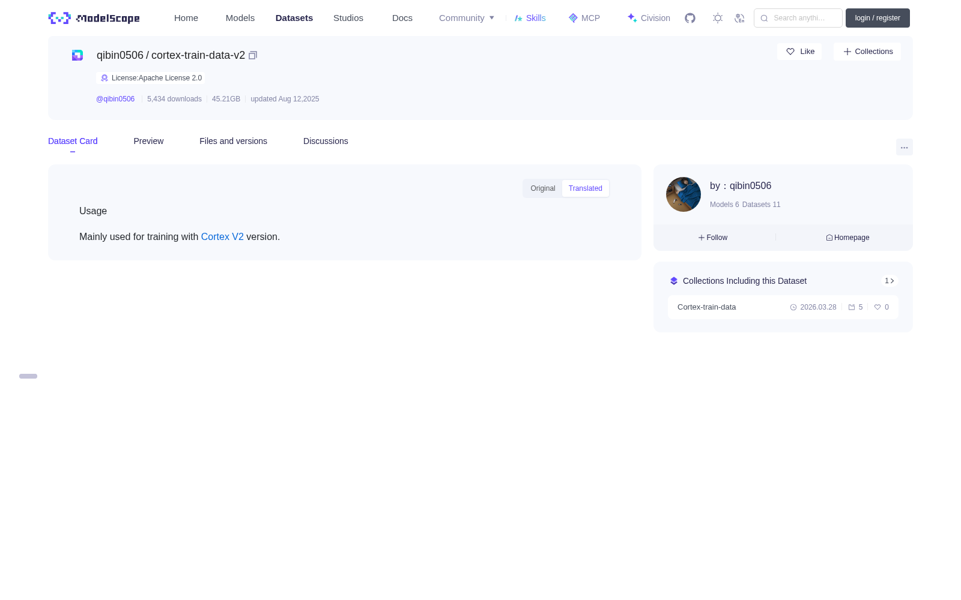Switch to Files and versions tab
The height and width of the screenshot is (600, 961).
coord(233,141)
